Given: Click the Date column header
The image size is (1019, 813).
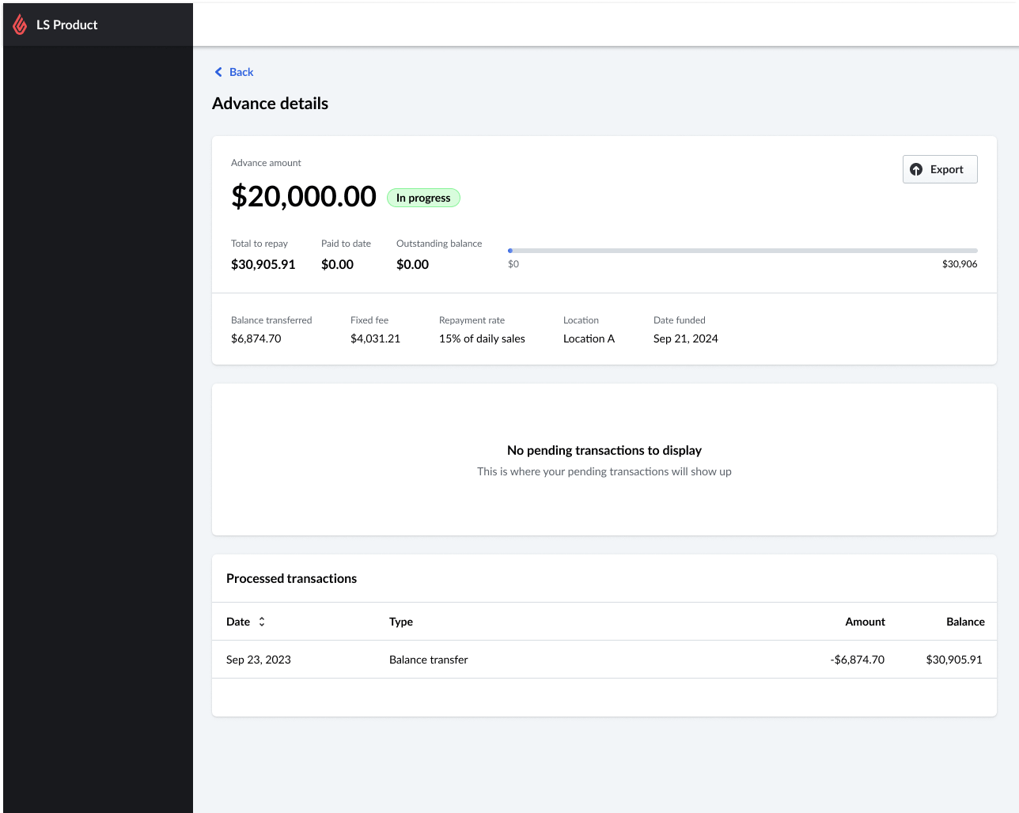Looking at the screenshot, I should [238, 622].
